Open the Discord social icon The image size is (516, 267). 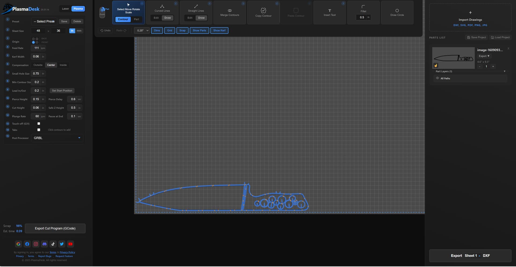(x=45, y=244)
